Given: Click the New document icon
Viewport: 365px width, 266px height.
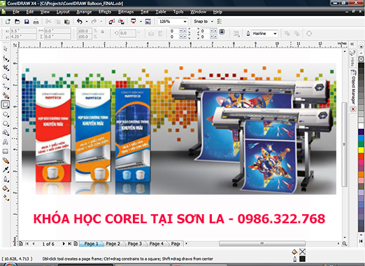Looking at the screenshot, I should click(8, 22).
